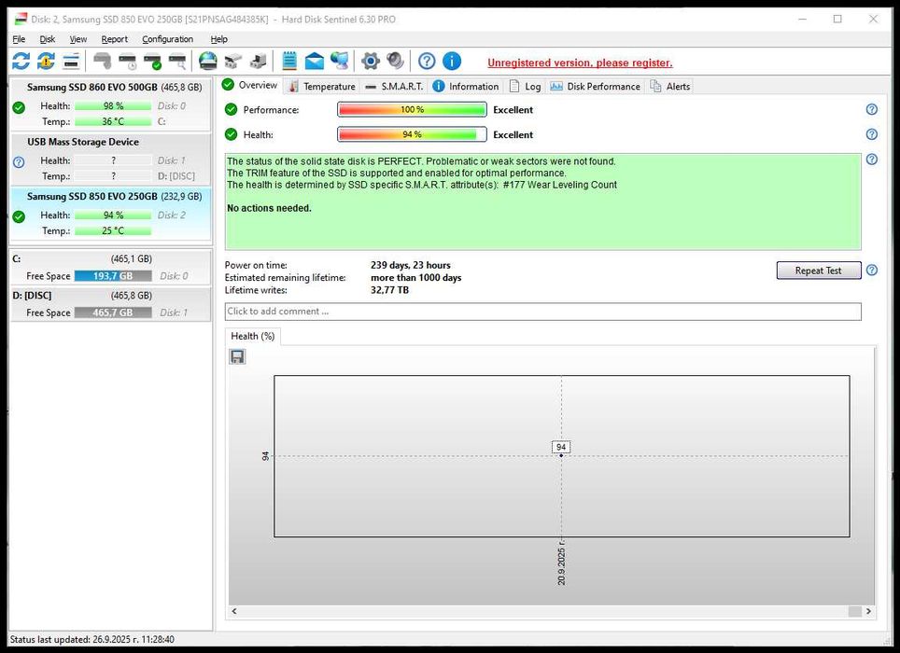Switch to the Alerts tab

tap(669, 86)
